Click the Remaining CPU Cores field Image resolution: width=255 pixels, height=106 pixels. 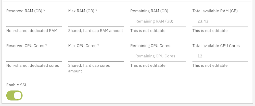click(x=158, y=56)
